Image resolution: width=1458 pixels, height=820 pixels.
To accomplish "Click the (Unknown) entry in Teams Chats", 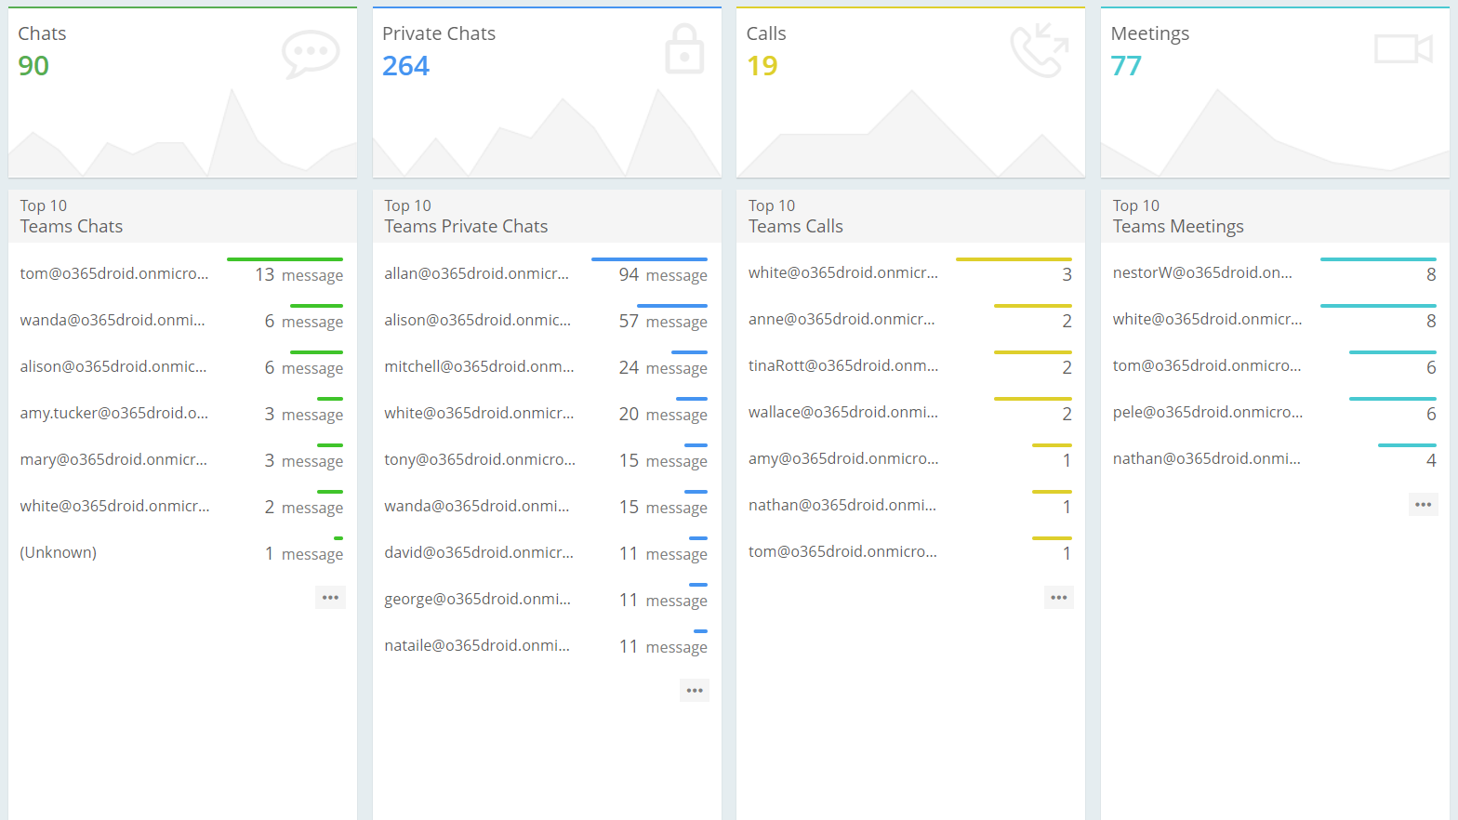I will [x=59, y=552].
